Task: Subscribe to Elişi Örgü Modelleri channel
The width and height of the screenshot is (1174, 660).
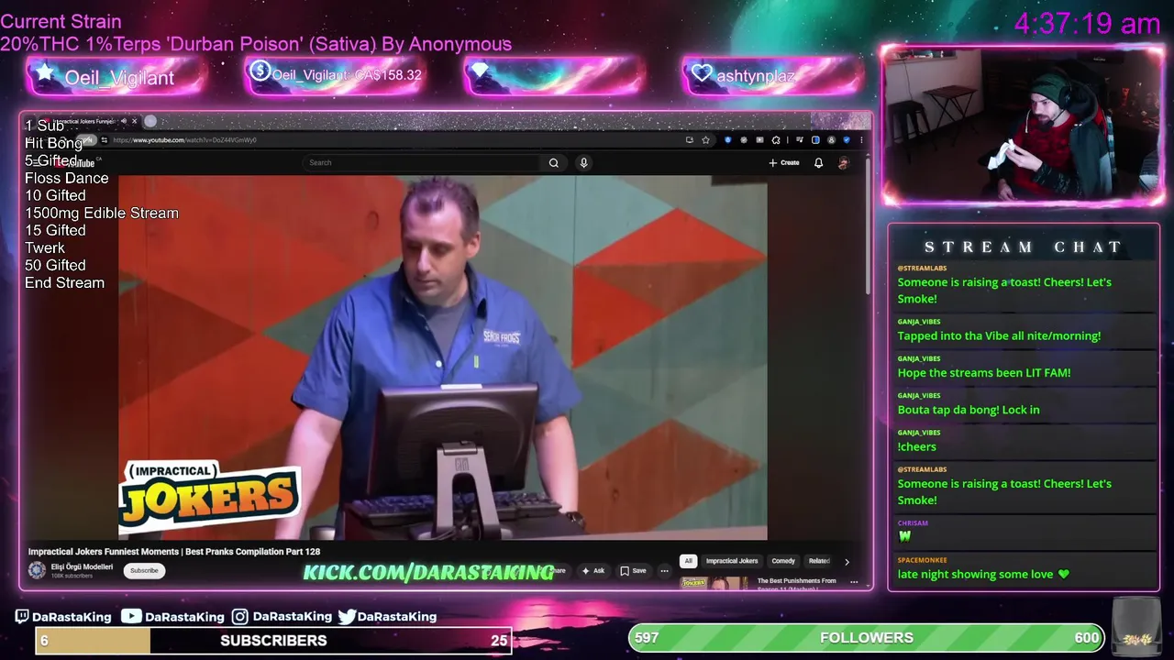Action: (x=144, y=570)
